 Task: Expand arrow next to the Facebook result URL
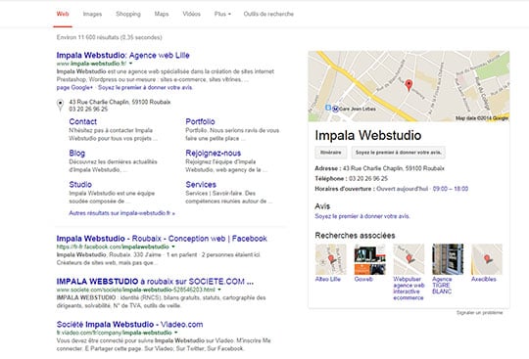(173, 247)
